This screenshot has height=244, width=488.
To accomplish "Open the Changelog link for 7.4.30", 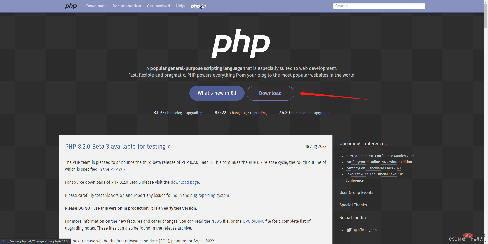I will [302, 113].
